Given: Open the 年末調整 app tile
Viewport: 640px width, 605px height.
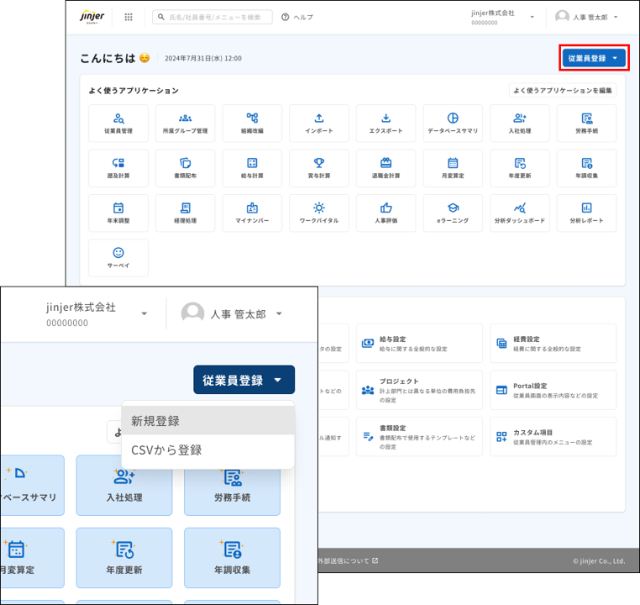Looking at the screenshot, I should 118,213.
